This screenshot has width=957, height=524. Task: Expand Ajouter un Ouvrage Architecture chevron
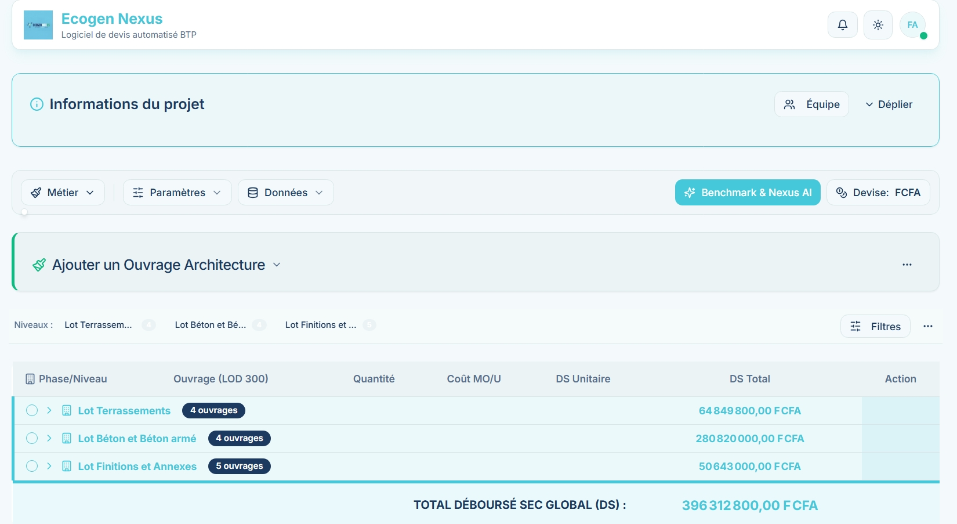[x=277, y=265]
